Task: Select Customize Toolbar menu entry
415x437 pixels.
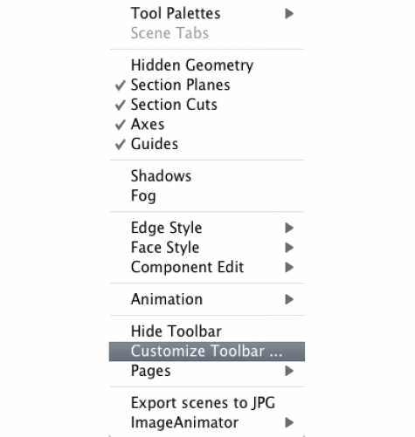Action: [x=207, y=352]
